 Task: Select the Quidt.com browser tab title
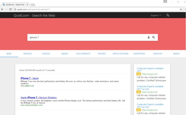coord(15,5)
